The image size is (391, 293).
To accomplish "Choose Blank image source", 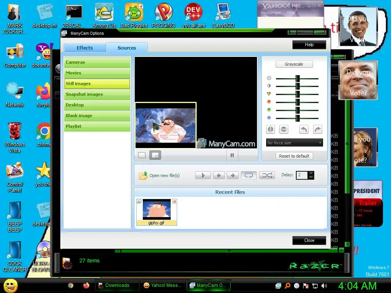I will (x=97, y=116).
